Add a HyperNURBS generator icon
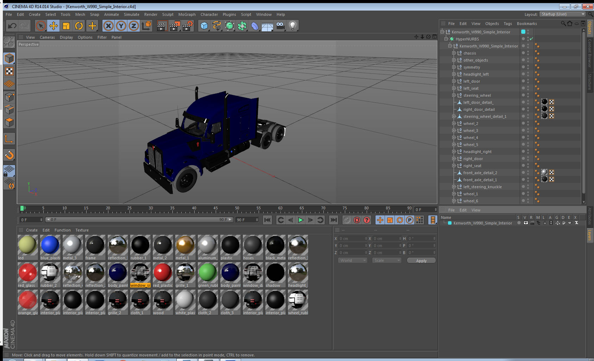This screenshot has width=594, height=361. [229, 26]
